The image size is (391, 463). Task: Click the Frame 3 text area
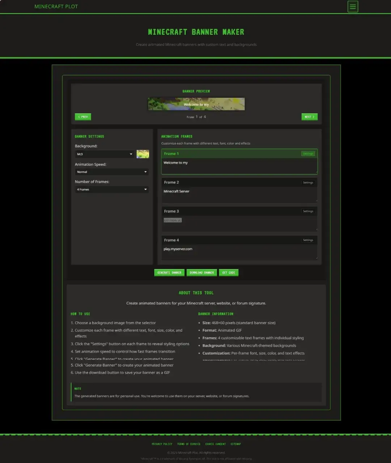[239, 223]
